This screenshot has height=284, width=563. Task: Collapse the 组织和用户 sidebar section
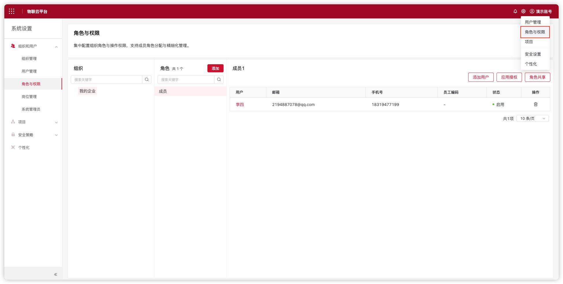pos(56,46)
